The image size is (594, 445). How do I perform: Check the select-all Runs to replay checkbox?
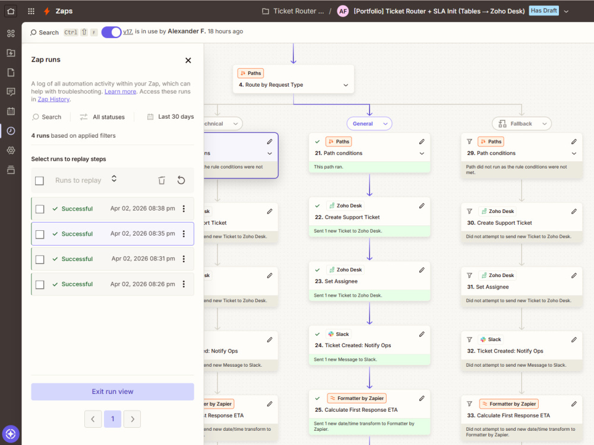(39, 180)
